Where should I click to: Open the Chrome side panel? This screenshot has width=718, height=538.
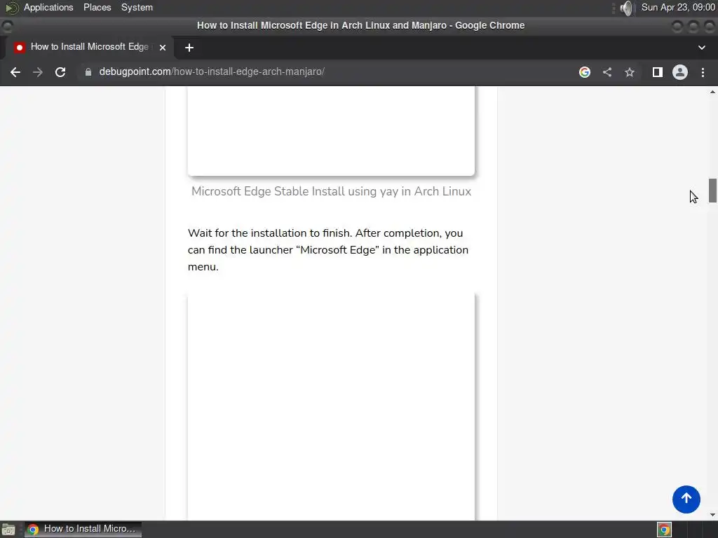(x=658, y=72)
